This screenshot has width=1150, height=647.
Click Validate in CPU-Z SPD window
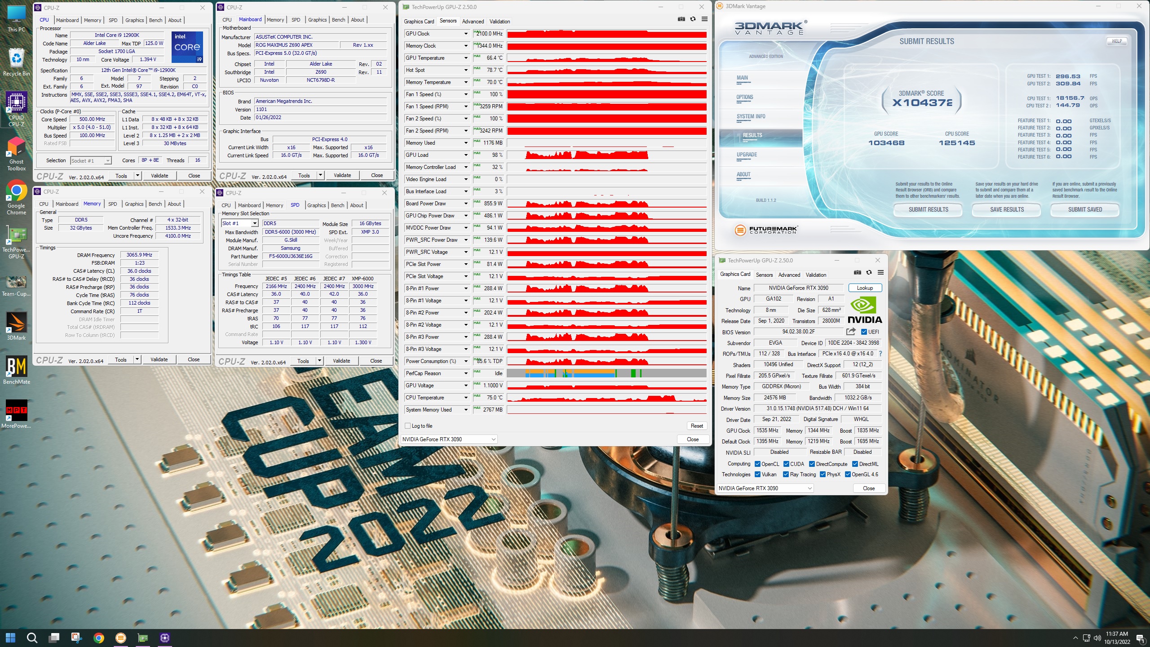[341, 361]
